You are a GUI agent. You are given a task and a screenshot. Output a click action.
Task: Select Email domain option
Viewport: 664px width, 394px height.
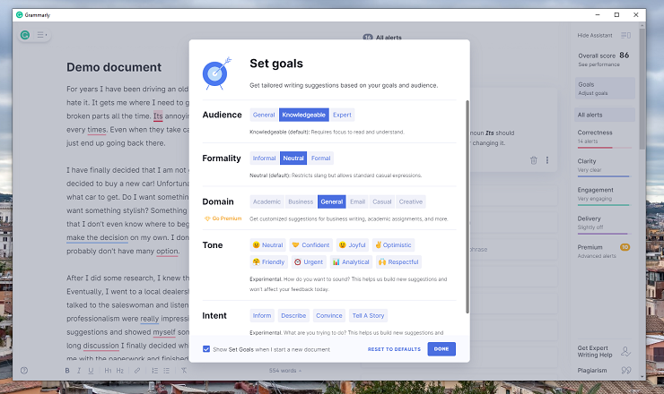[x=357, y=201]
